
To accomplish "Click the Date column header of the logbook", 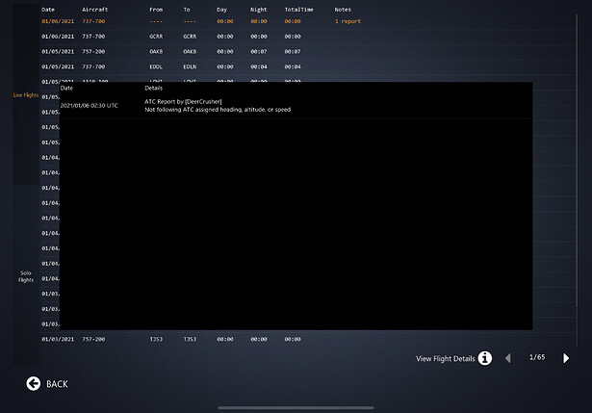I will click(x=48, y=10).
